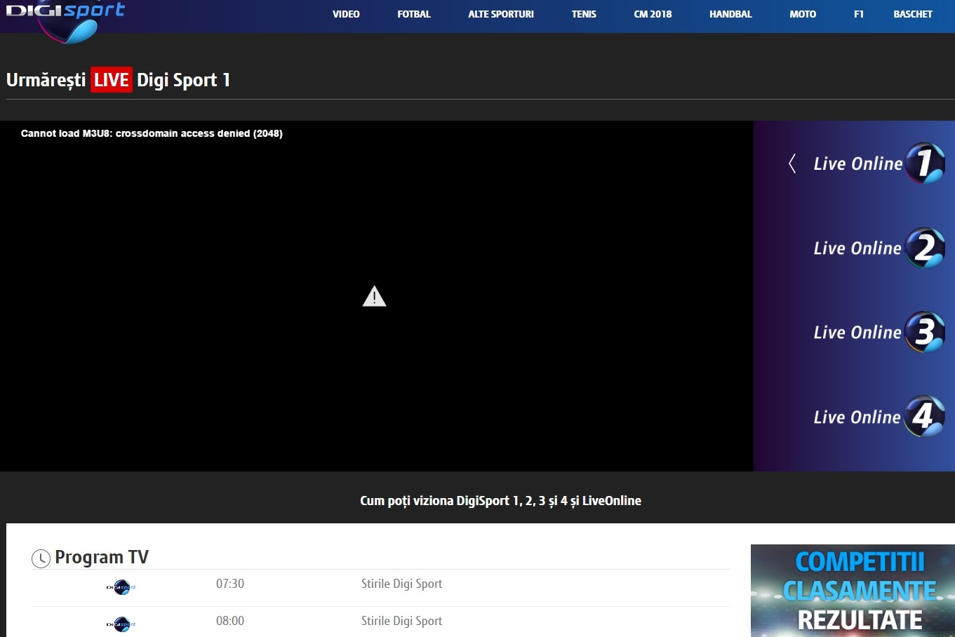Open the ALTE SPORTURI menu item
The height and width of the screenshot is (637, 955).
point(501,14)
